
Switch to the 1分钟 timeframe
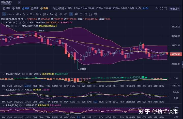coord(77,8)
